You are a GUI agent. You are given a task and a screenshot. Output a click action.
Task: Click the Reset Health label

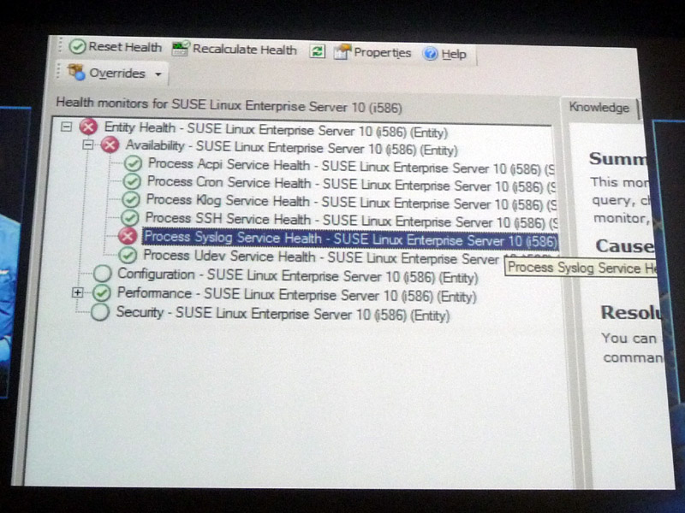pyautogui.click(x=125, y=47)
